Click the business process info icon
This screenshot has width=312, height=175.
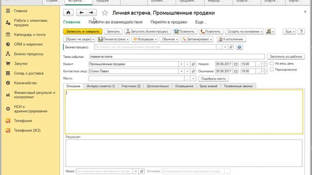[239, 47]
